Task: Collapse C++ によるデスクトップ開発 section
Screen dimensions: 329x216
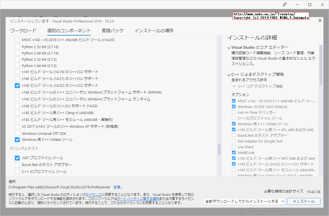Action: click(229, 74)
